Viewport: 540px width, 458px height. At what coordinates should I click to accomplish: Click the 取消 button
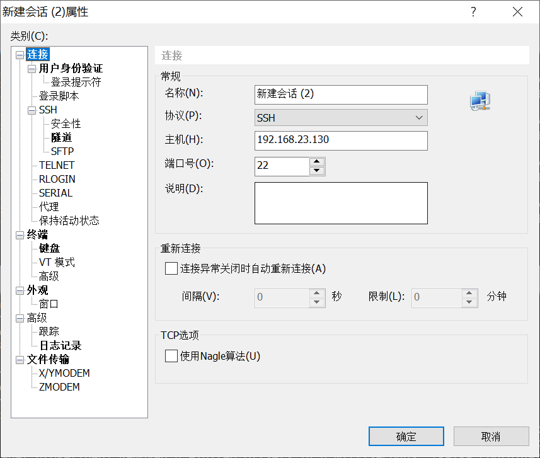491,436
